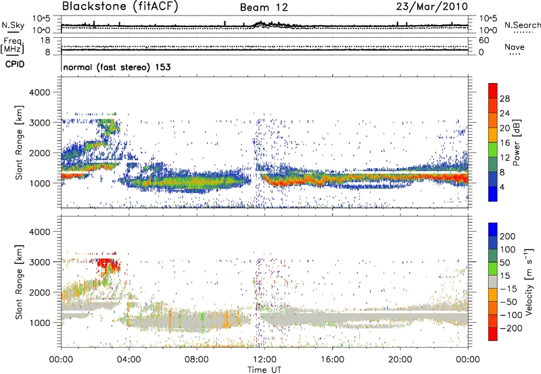
Task: Click the 'N.Sky' axis label
Action: 13,25
